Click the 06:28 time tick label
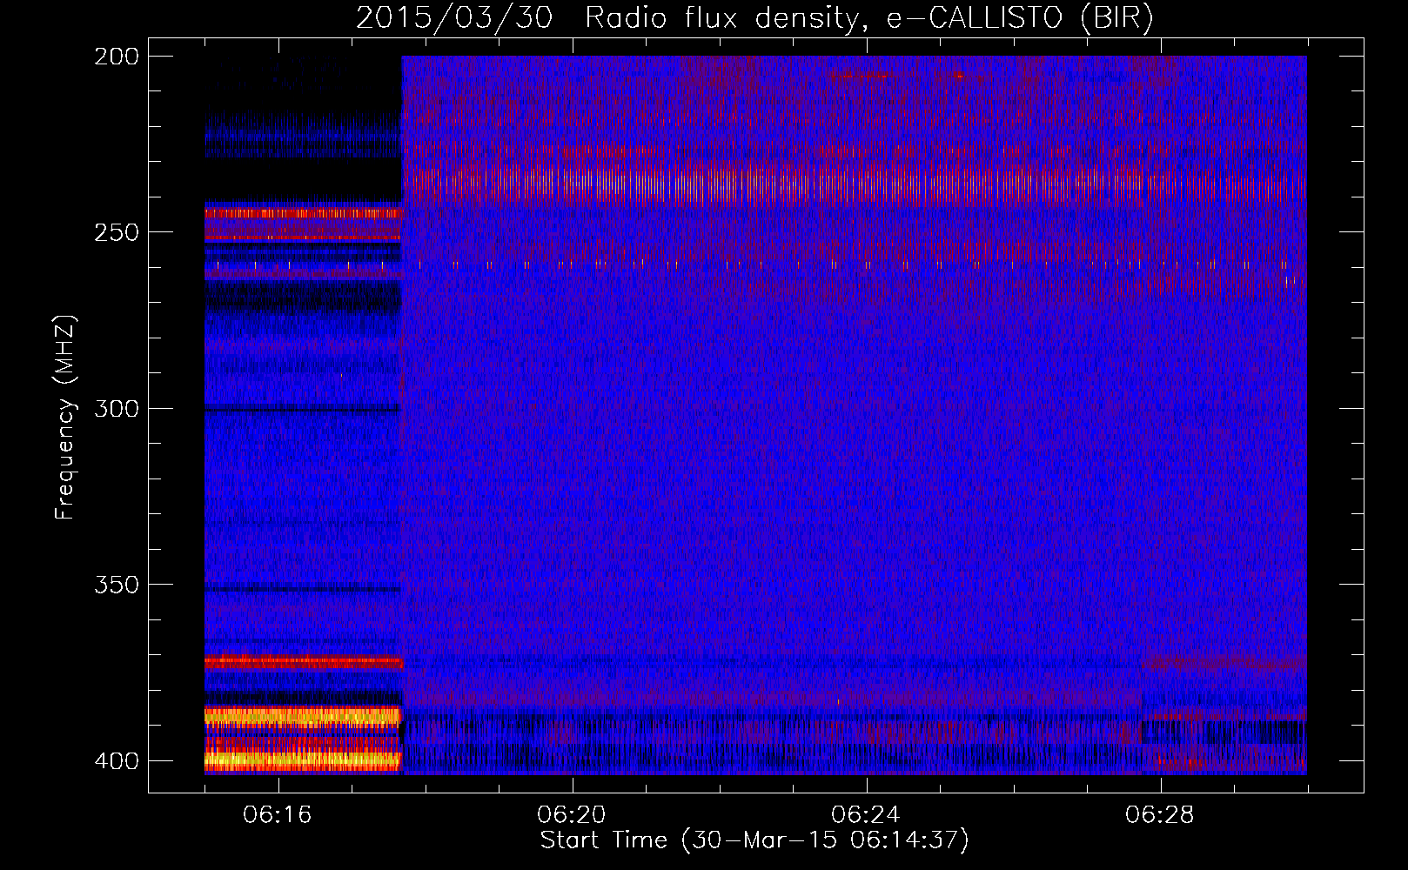The height and width of the screenshot is (870, 1408). point(1160,815)
